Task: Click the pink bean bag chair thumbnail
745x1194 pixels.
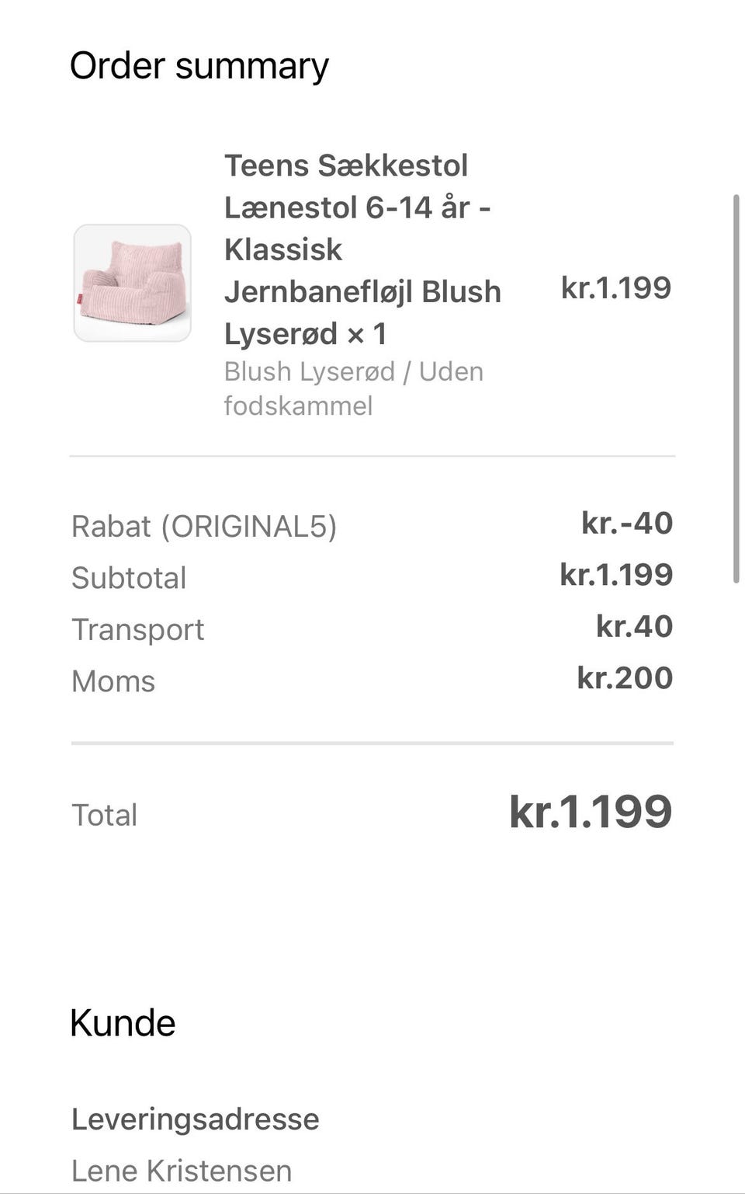Action: 133,283
